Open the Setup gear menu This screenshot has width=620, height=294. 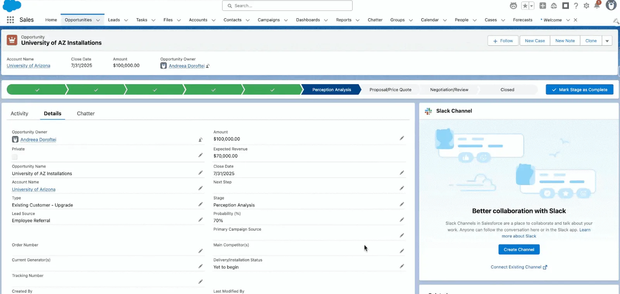(586, 6)
